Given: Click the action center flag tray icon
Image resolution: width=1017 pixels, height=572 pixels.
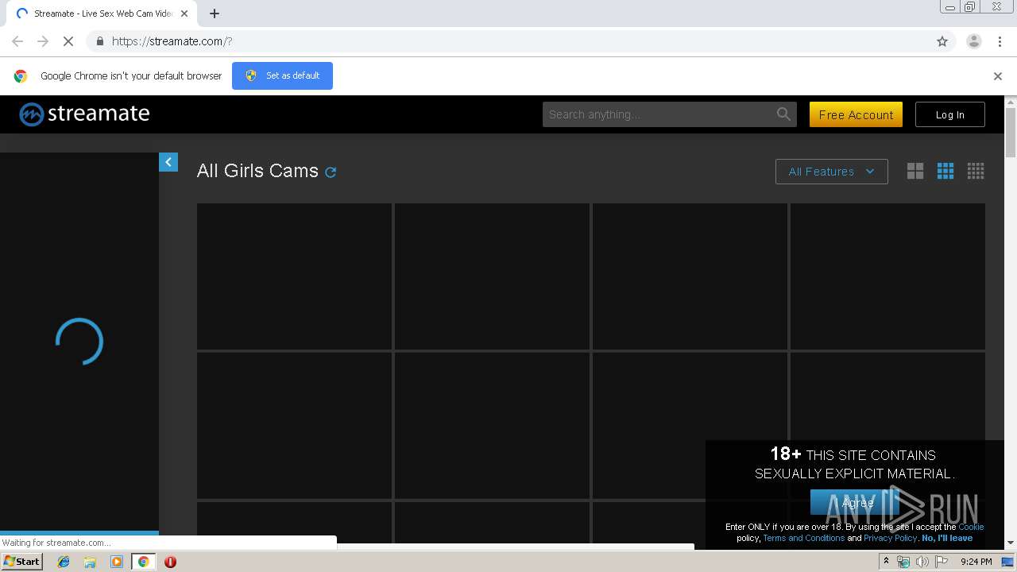Looking at the screenshot, I should (x=942, y=562).
